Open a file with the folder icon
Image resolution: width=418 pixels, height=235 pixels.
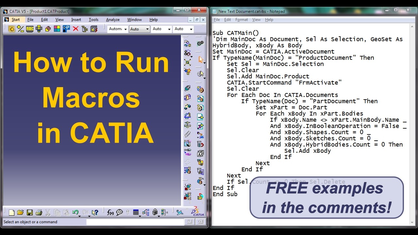[20, 213]
